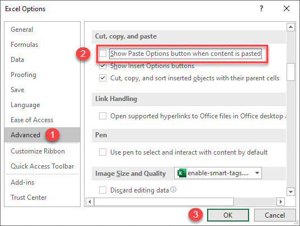
Task: Uncheck Show Insert Options buttons
Action: [103, 66]
